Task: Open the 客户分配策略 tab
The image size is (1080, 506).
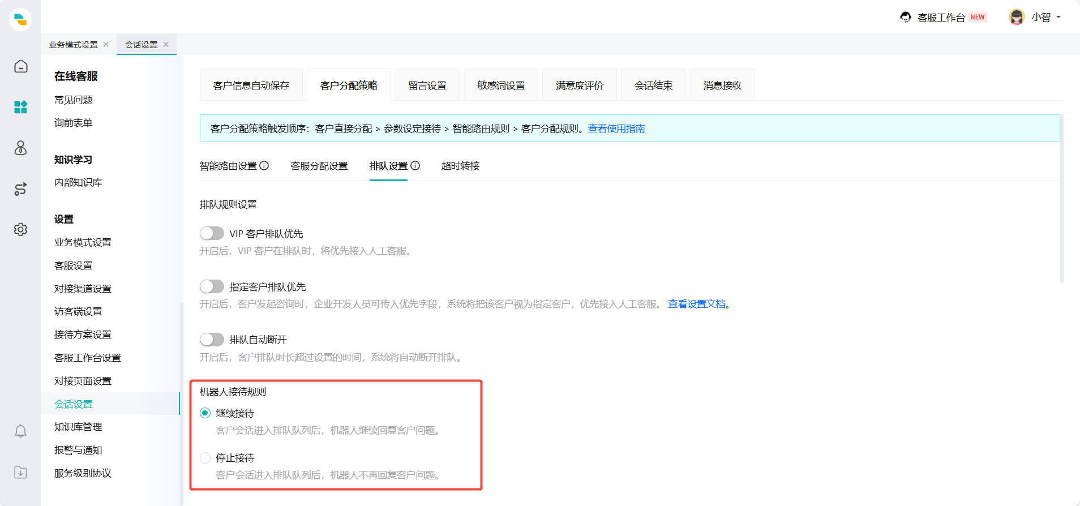Action: point(349,85)
